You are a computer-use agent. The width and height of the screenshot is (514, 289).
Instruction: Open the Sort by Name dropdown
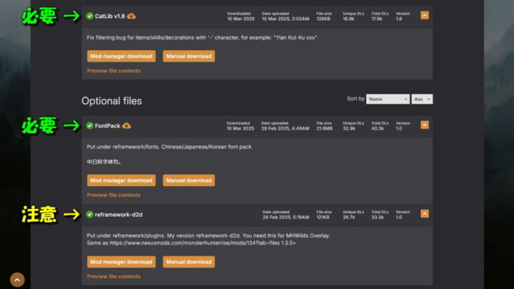(x=388, y=99)
